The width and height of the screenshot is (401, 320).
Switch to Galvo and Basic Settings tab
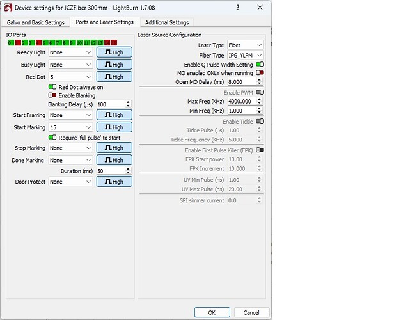pyautogui.click(x=36, y=22)
